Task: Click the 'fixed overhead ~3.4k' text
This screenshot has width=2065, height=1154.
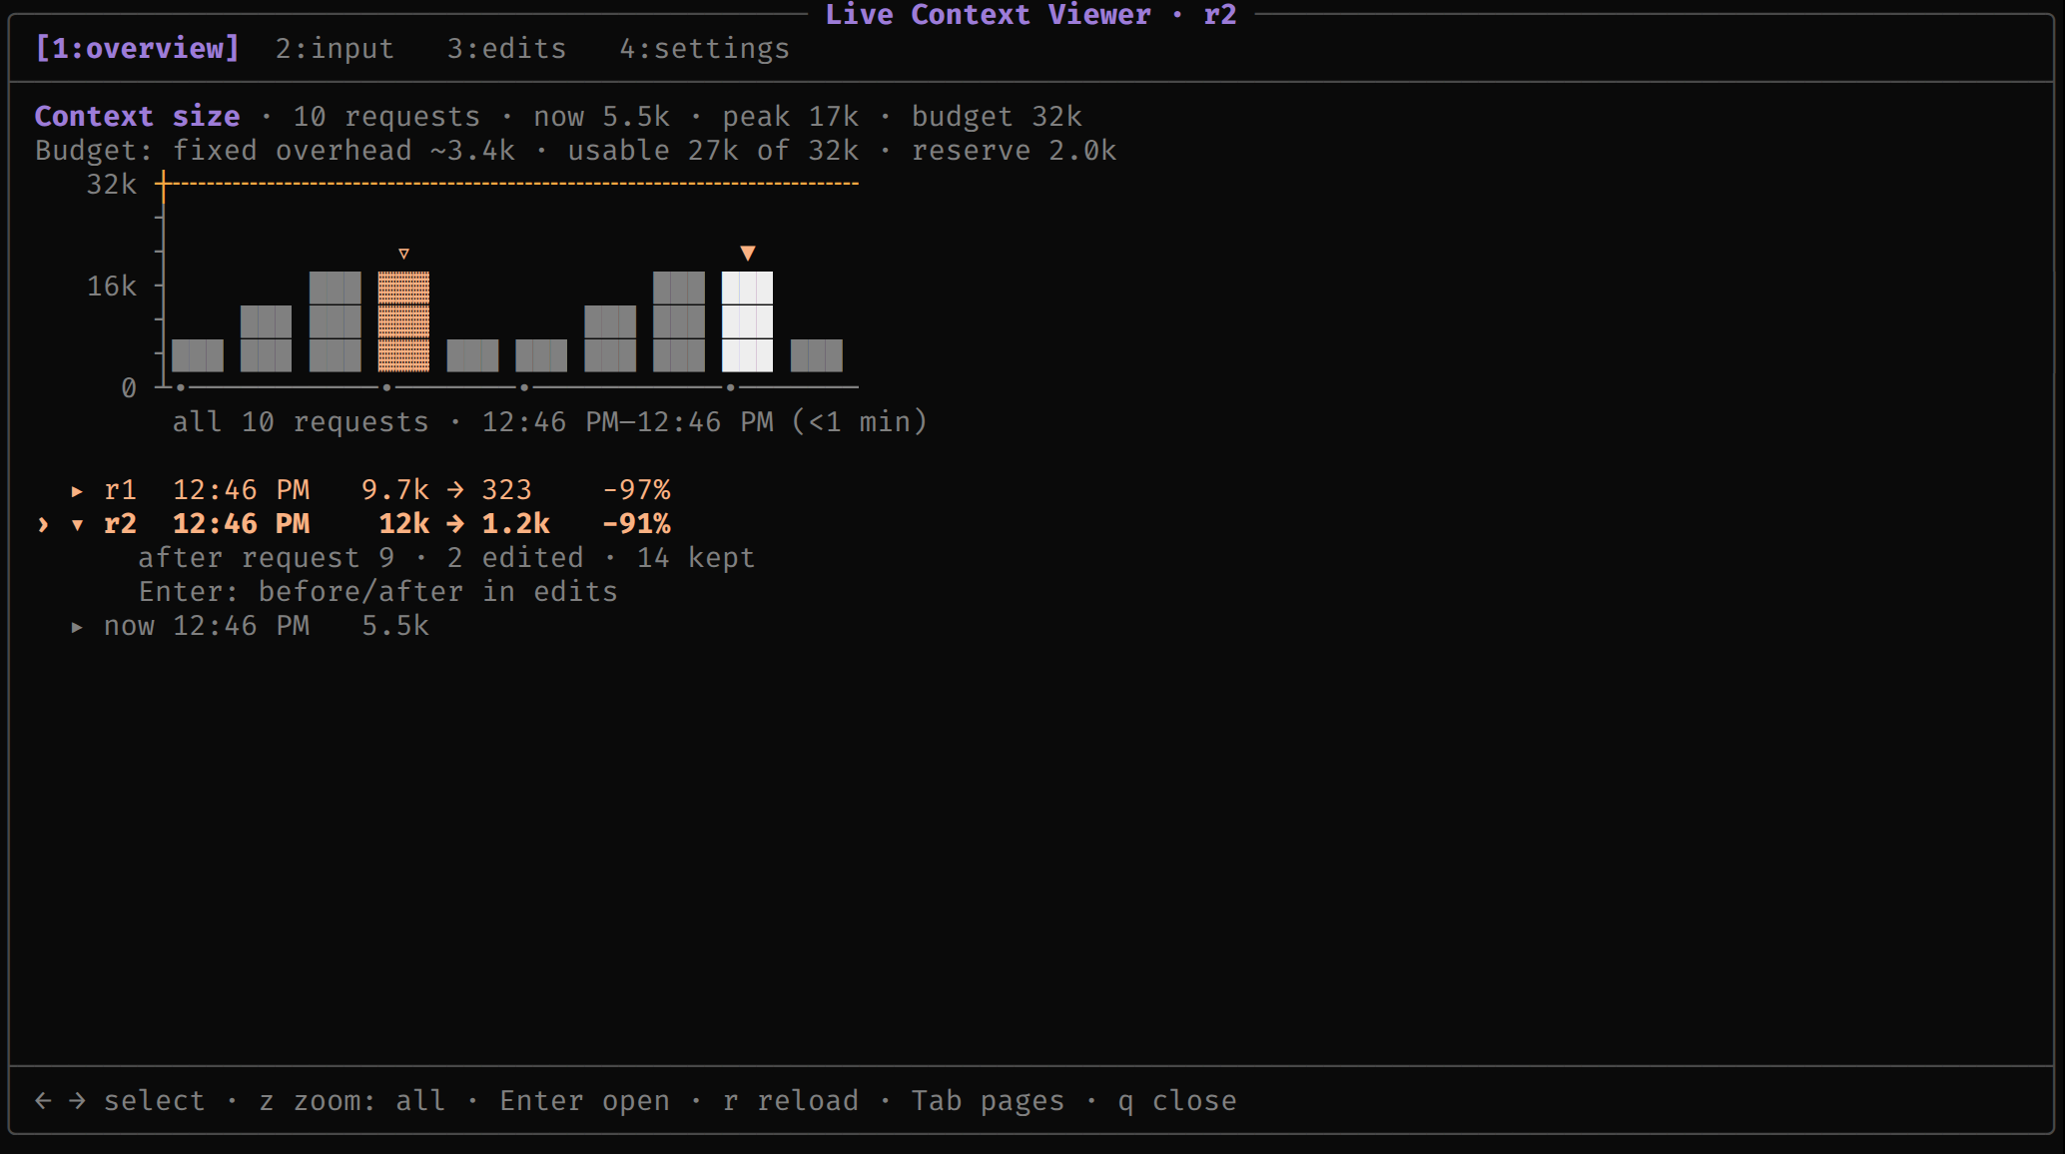Action: click(x=344, y=150)
